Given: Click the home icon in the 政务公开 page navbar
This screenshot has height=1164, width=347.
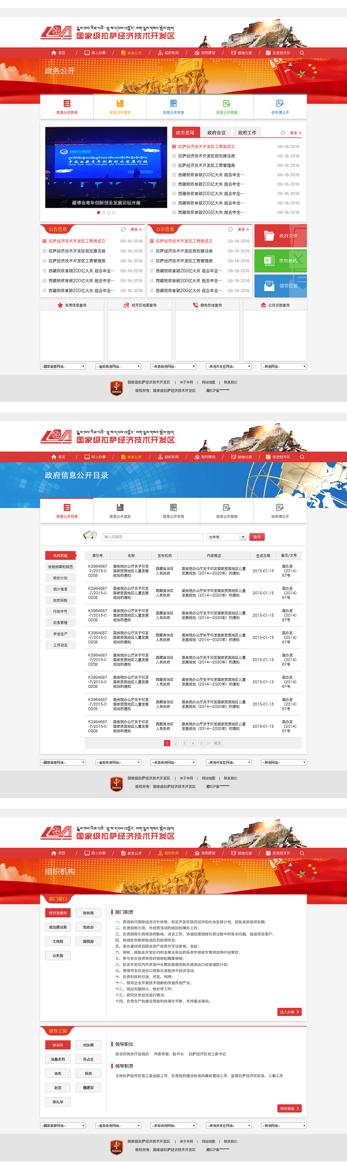Looking at the screenshot, I should point(54,53).
